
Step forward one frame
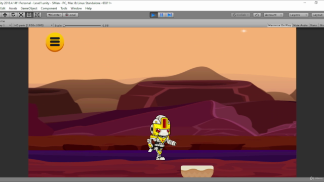point(170,15)
